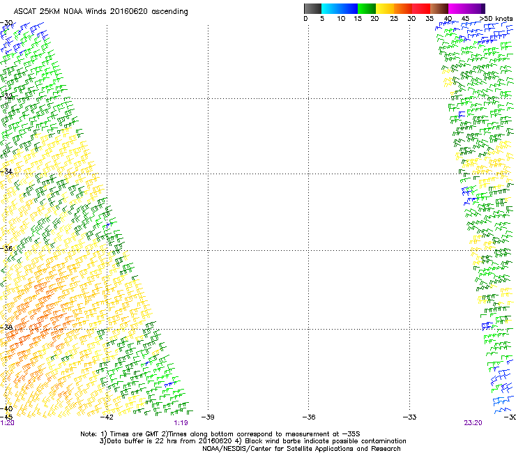Click the '-34' latitude label on the left edge
The width and height of the screenshot is (516, 453).
click(6, 171)
